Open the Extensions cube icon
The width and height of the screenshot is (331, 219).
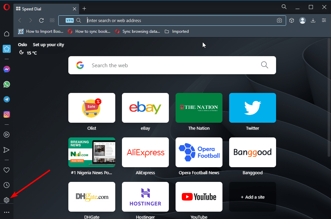point(292,20)
